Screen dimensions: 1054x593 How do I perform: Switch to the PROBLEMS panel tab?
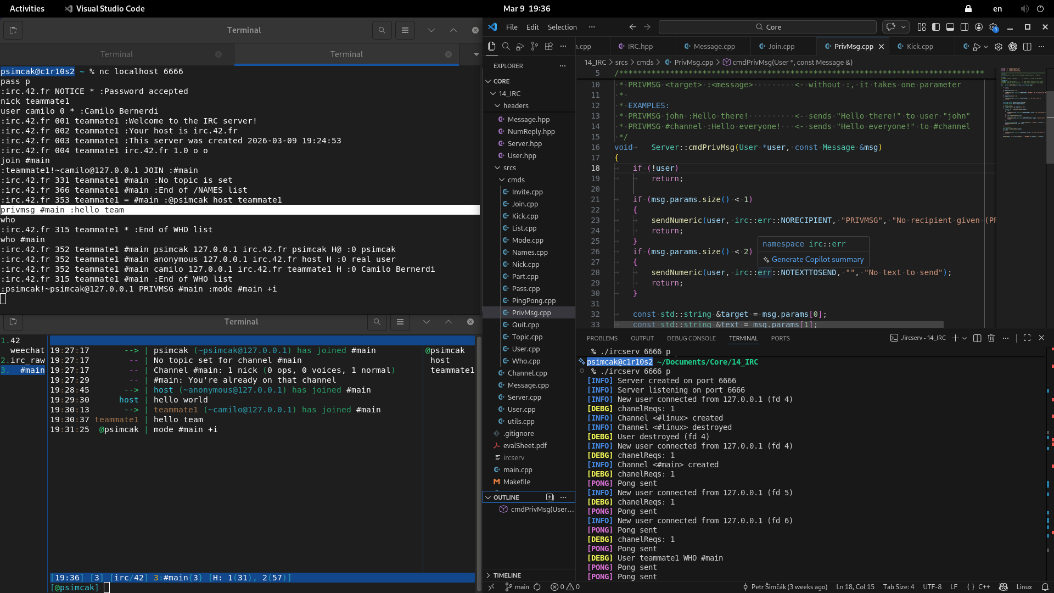click(602, 338)
